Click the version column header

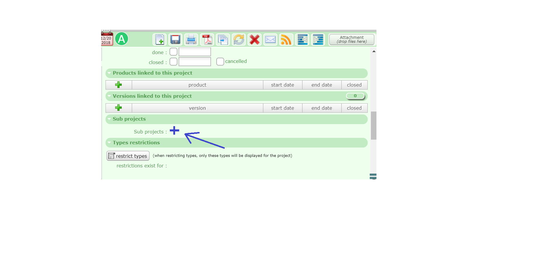(x=198, y=108)
